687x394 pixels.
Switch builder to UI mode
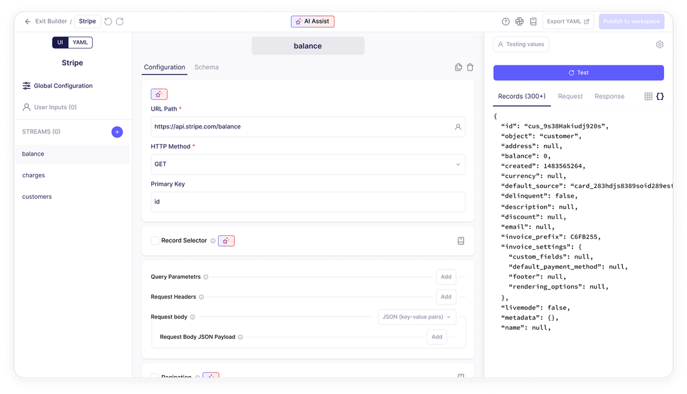(60, 43)
